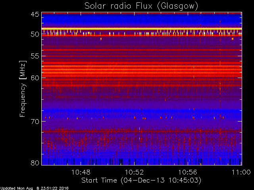This screenshot has width=254, height=190.
Task: Select the 80 MHz frequency axis label
Action: [x=35, y=163]
